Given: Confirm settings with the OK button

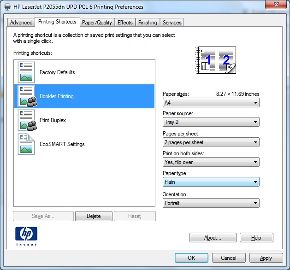Looking at the screenshot, I should (191, 258).
